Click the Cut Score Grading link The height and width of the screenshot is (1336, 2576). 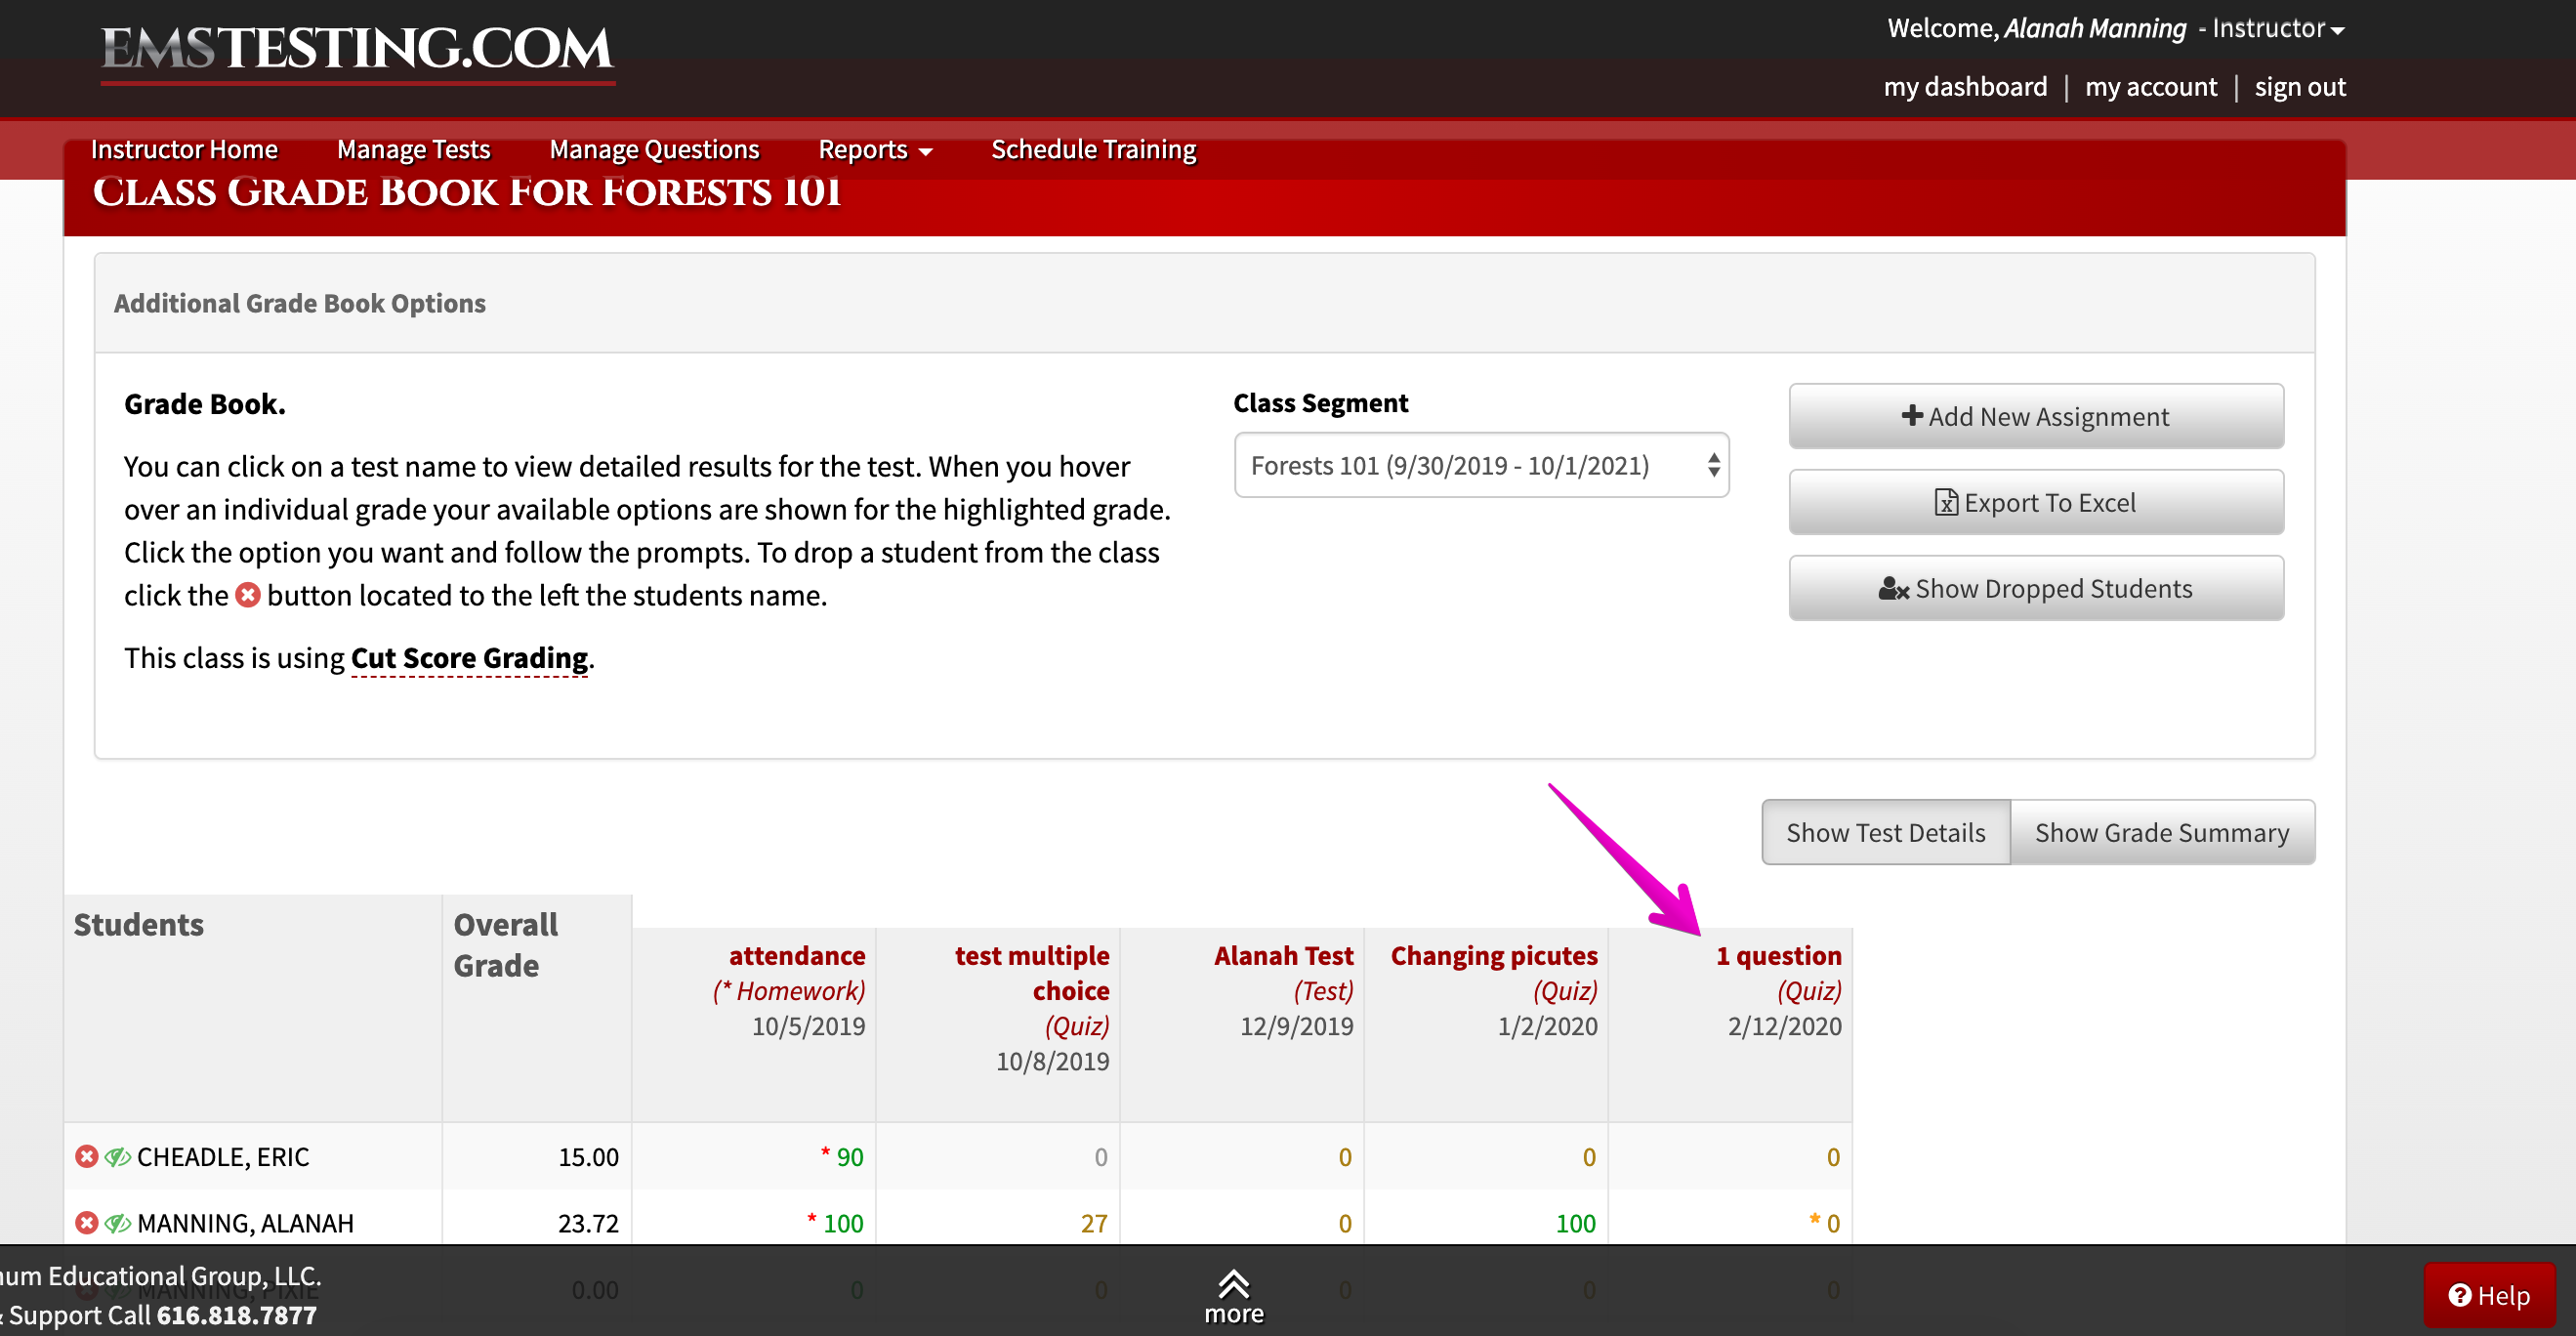pos(469,658)
